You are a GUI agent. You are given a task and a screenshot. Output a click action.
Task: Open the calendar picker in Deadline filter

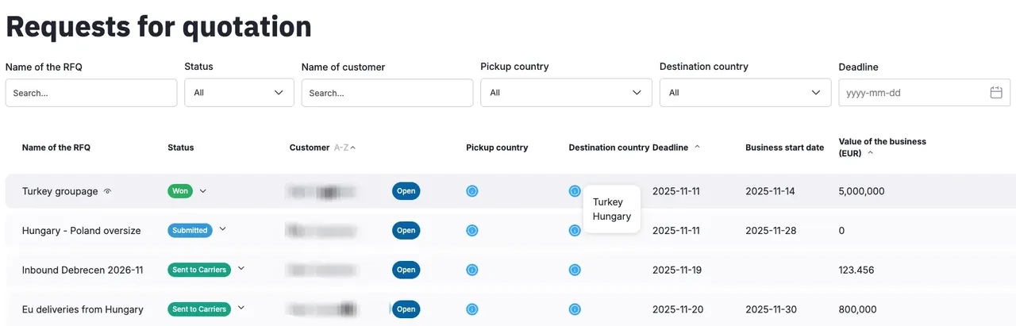pyautogui.click(x=996, y=93)
